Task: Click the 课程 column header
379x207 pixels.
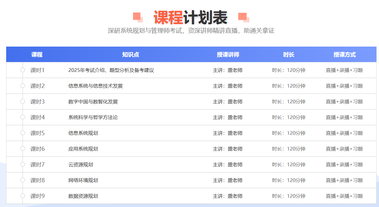Action: click(x=37, y=55)
